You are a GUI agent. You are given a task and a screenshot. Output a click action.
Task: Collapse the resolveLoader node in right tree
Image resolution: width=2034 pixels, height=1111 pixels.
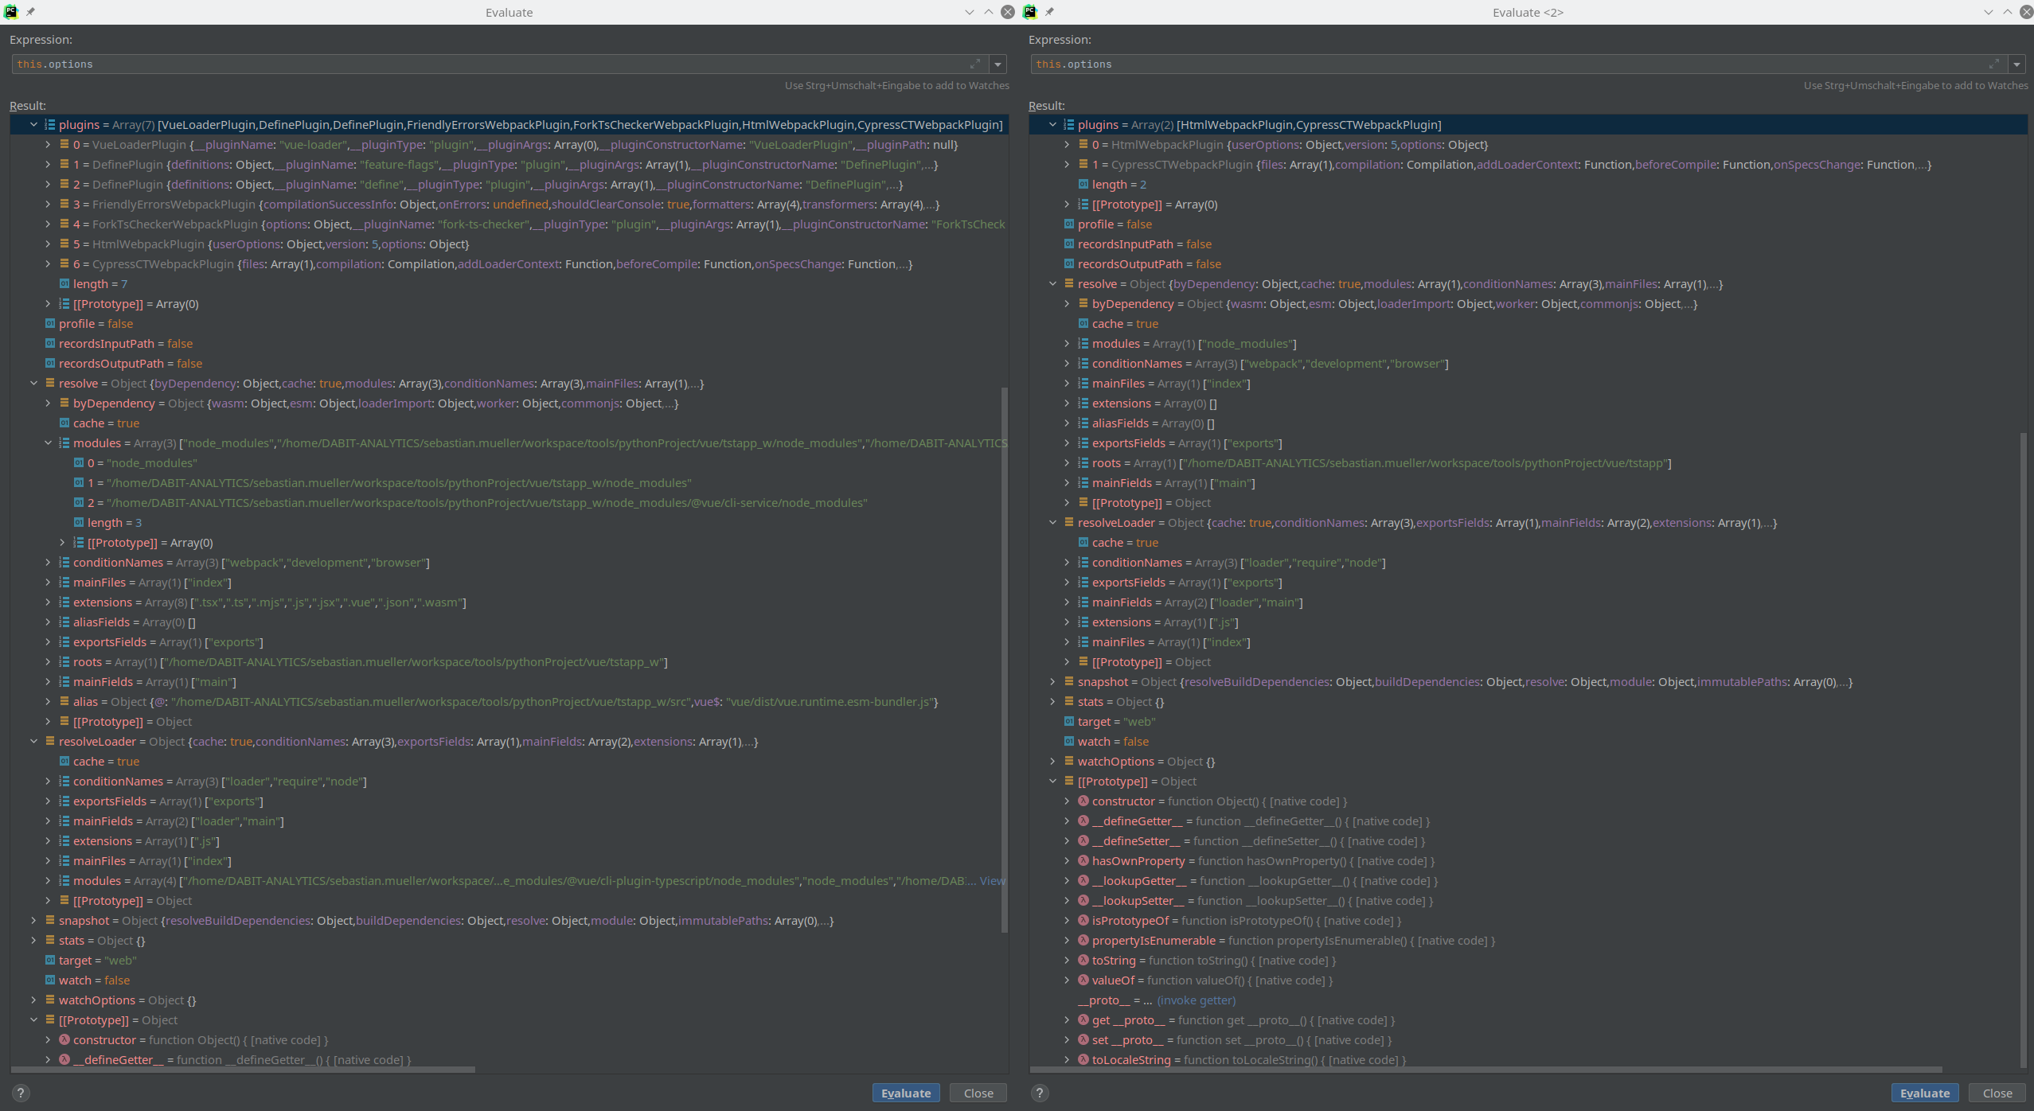point(1053,523)
